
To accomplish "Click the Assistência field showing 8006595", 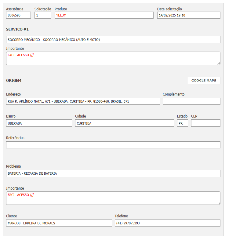I will point(18,15).
